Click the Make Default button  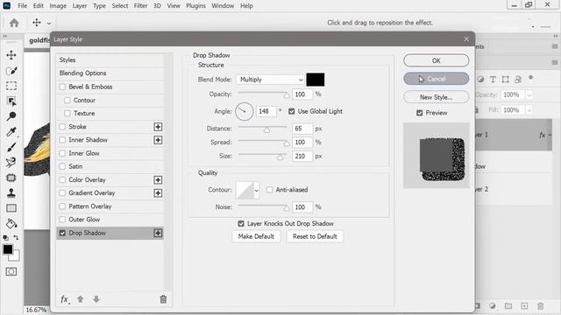[256, 236]
